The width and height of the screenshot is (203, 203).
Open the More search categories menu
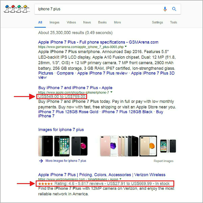[x=117, y=22]
